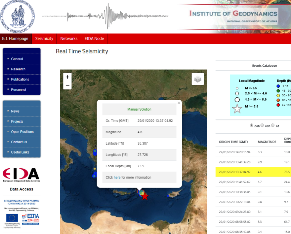Open the Networks menu
The height and width of the screenshot is (234, 291).
pos(69,39)
